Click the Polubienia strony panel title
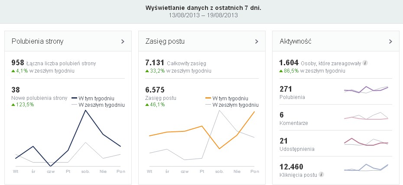The height and width of the screenshot is (185, 403). [x=38, y=41]
